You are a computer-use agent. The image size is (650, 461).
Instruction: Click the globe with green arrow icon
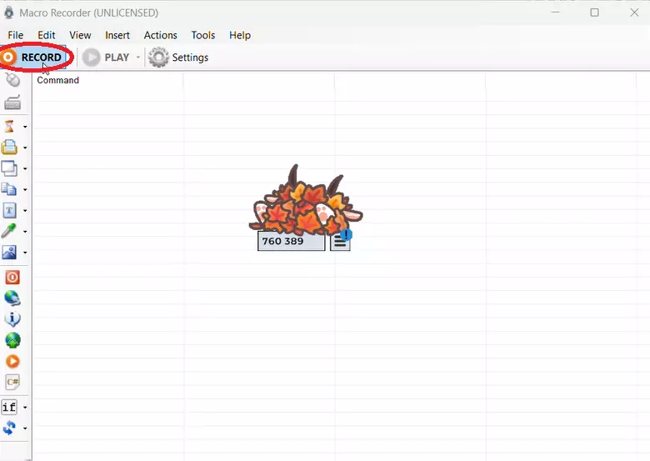(x=12, y=340)
